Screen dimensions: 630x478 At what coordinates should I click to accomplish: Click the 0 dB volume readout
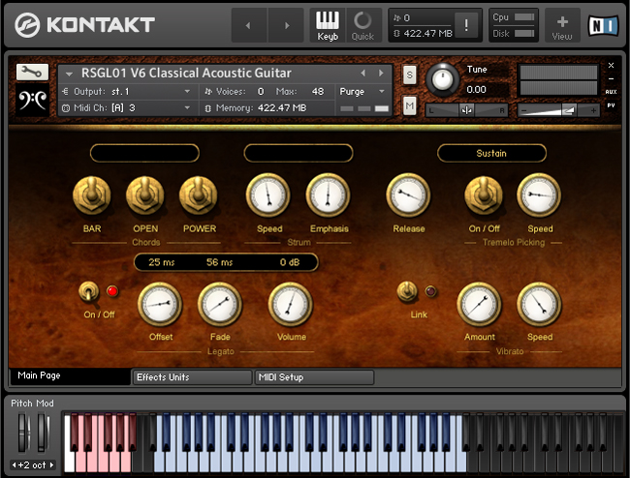point(290,262)
